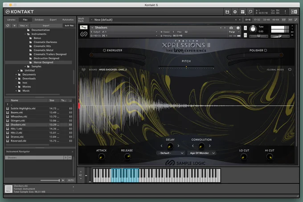Click the Horror Designed folder icon

(31, 63)
